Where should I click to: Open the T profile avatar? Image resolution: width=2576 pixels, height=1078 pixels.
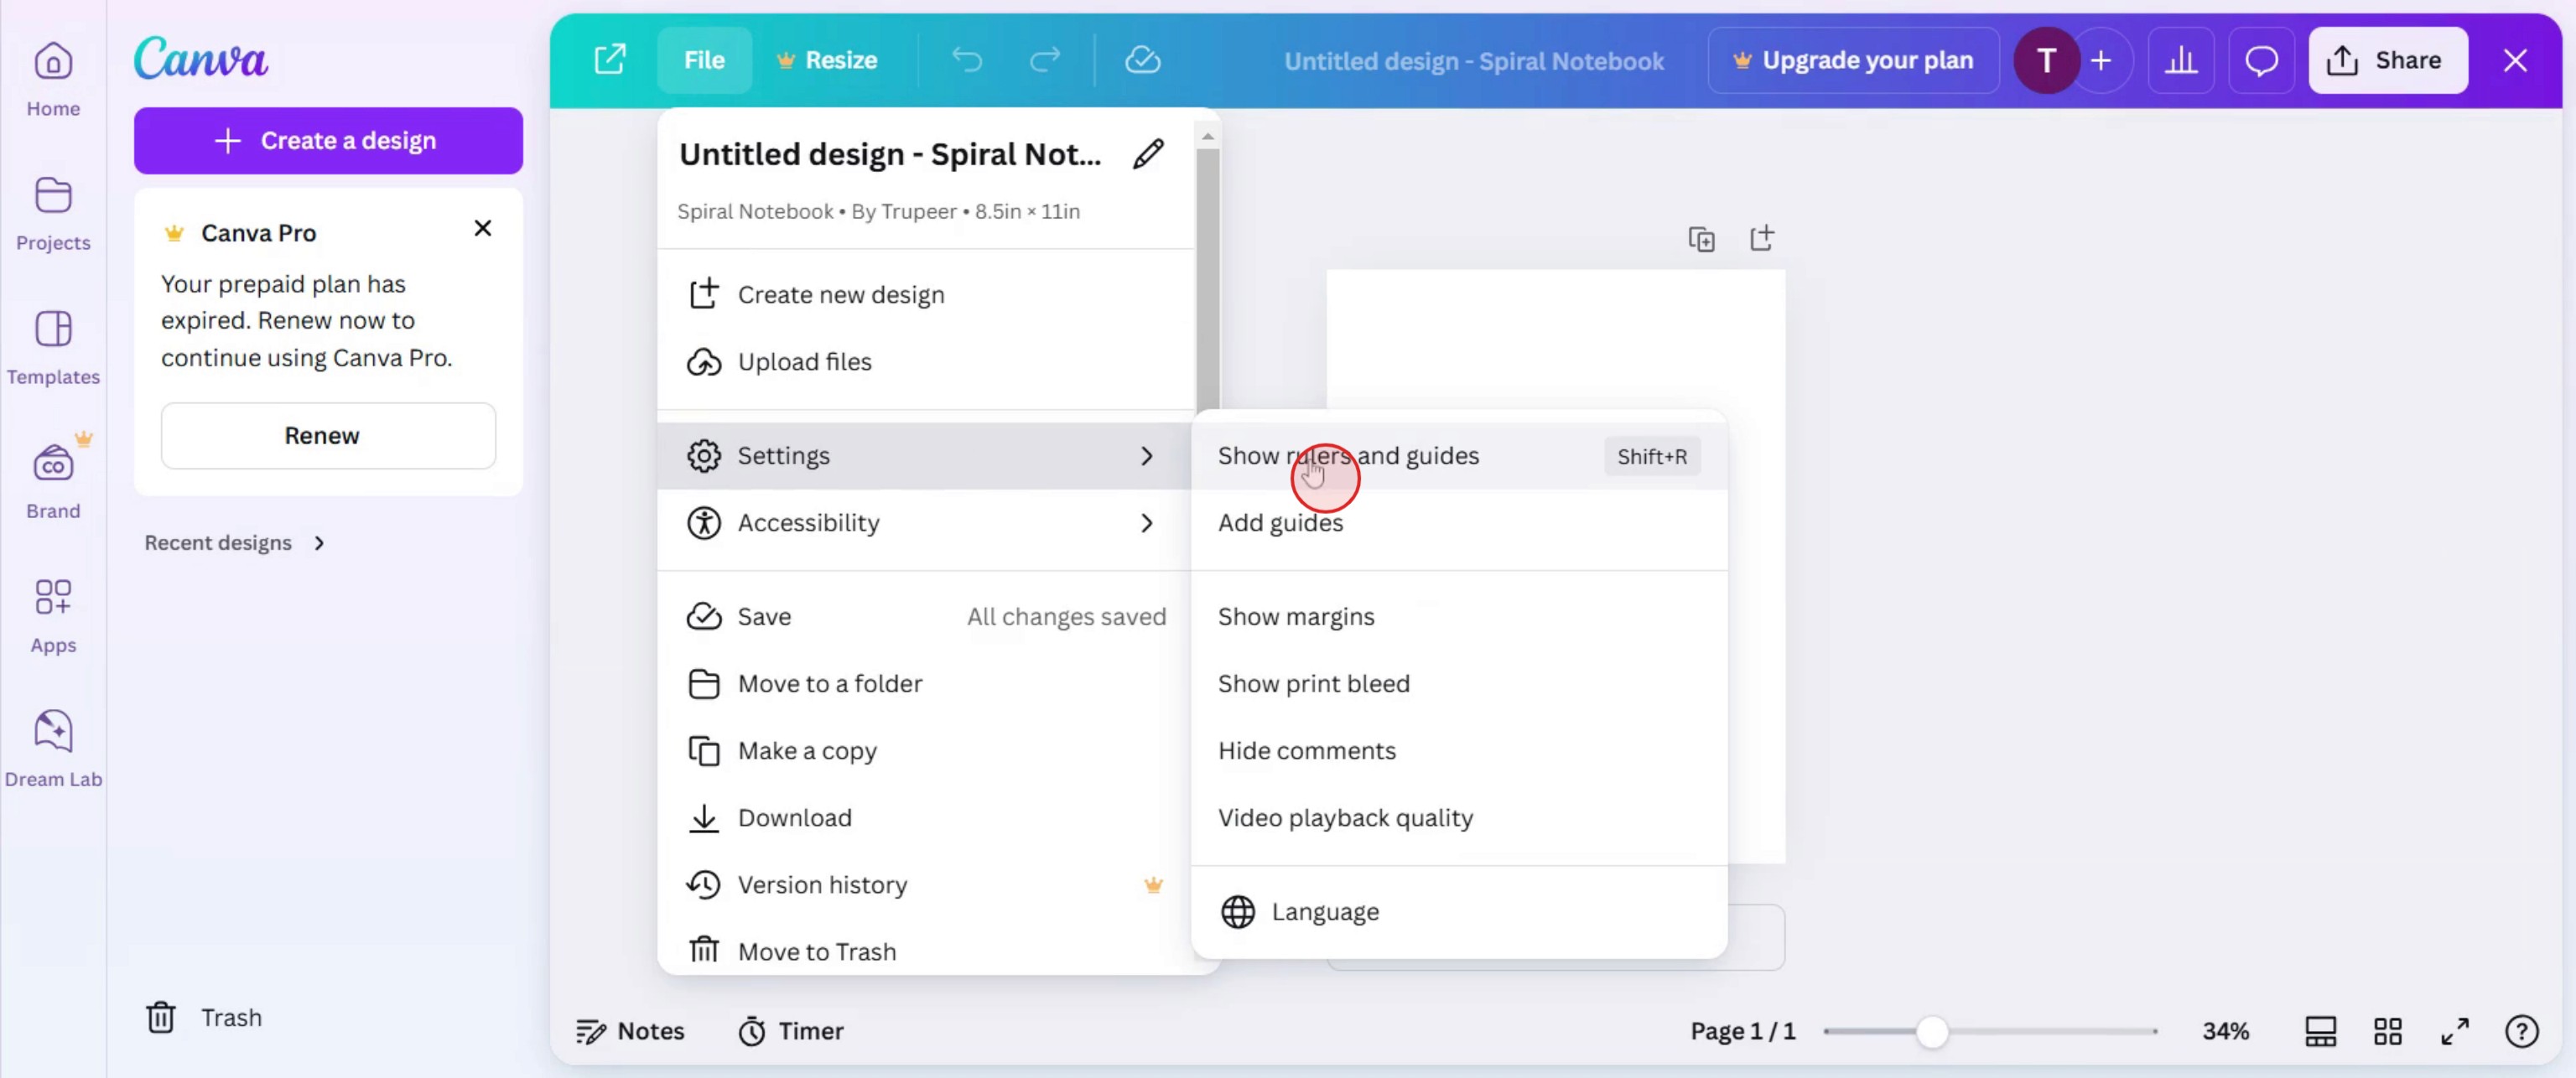2046,60
